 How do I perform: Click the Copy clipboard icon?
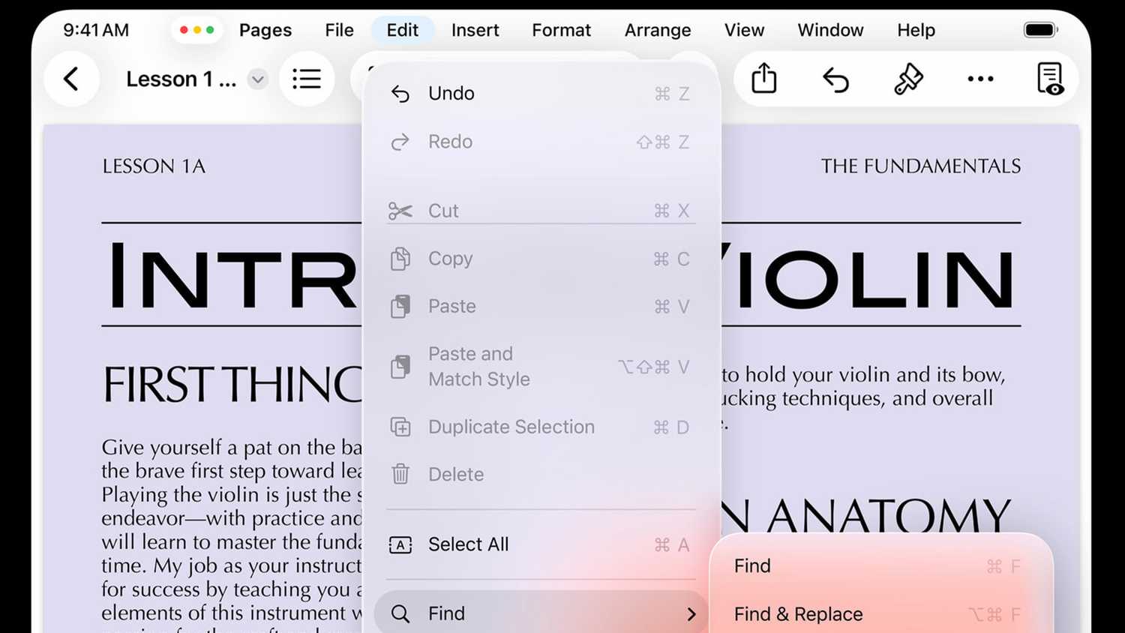click(400, 259)
